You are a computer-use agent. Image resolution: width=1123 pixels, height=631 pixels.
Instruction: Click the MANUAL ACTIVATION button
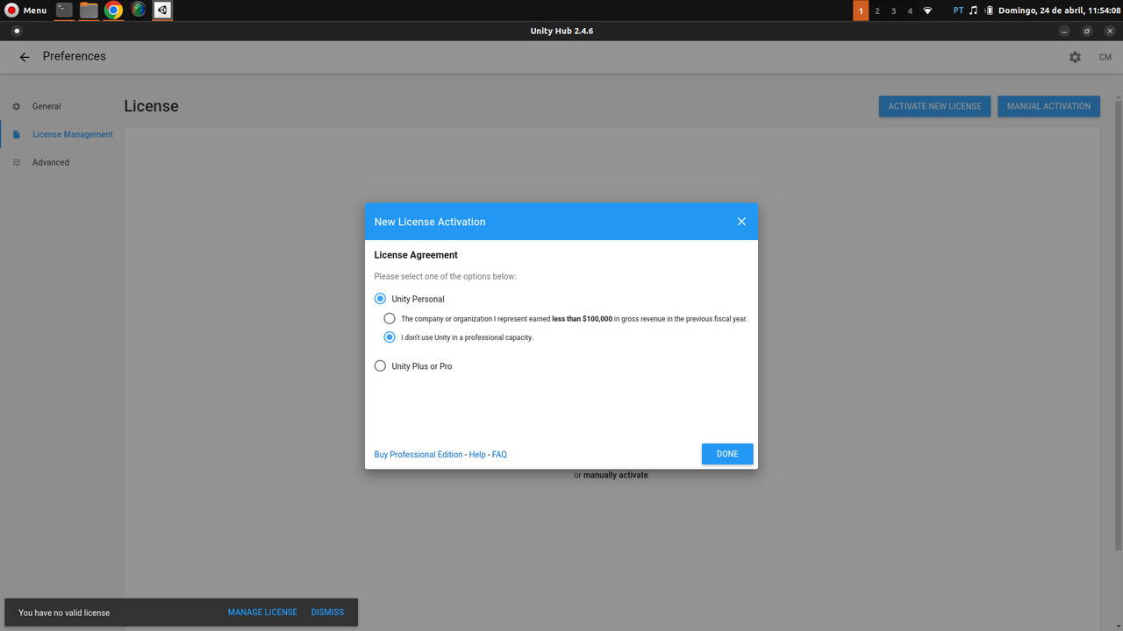point(1048,106)
